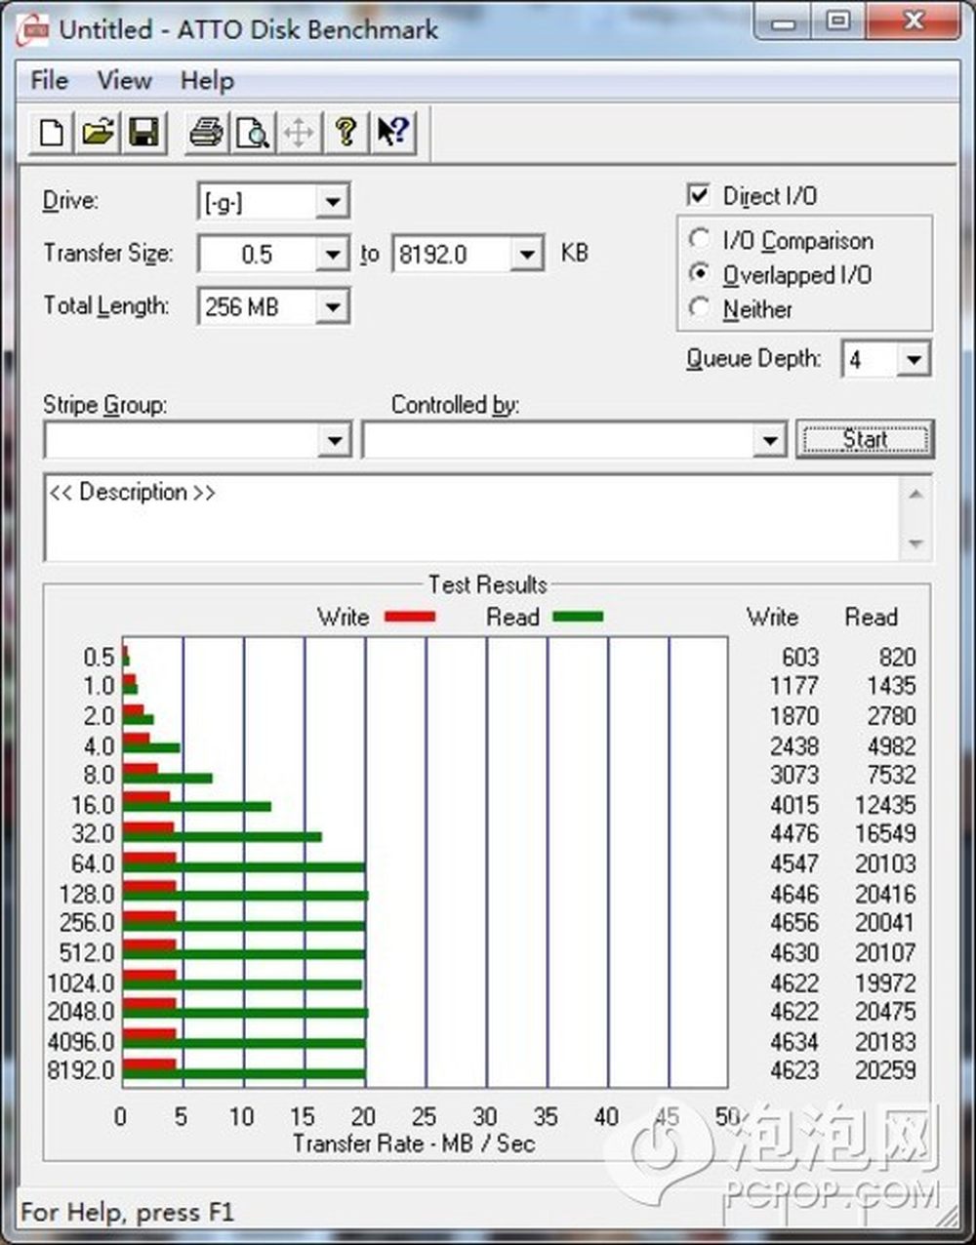This screenshot has height=1245, width=976.
Task: Expand the Controlled by dropdown
Action: point(769,440)
